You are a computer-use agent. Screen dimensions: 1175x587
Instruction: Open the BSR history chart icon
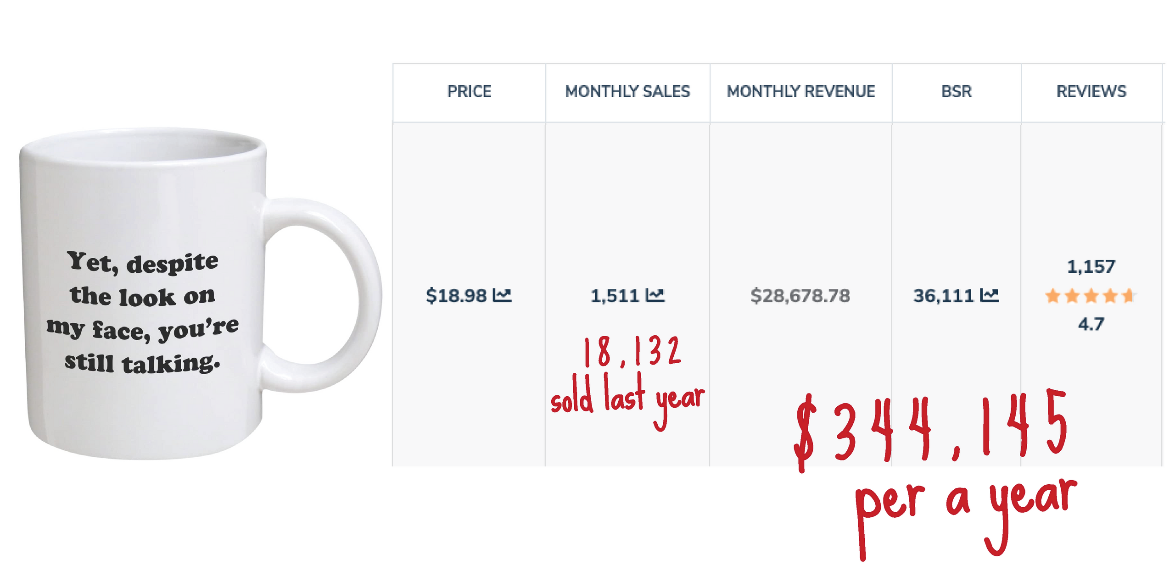coord(989,296)
